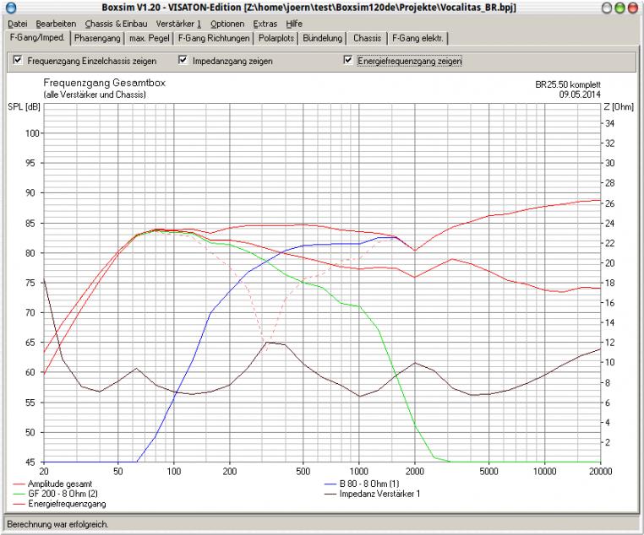Switch to the Polarplots tab
The height and width of the screenshot is (535, 644).
[x=276, y=38]
